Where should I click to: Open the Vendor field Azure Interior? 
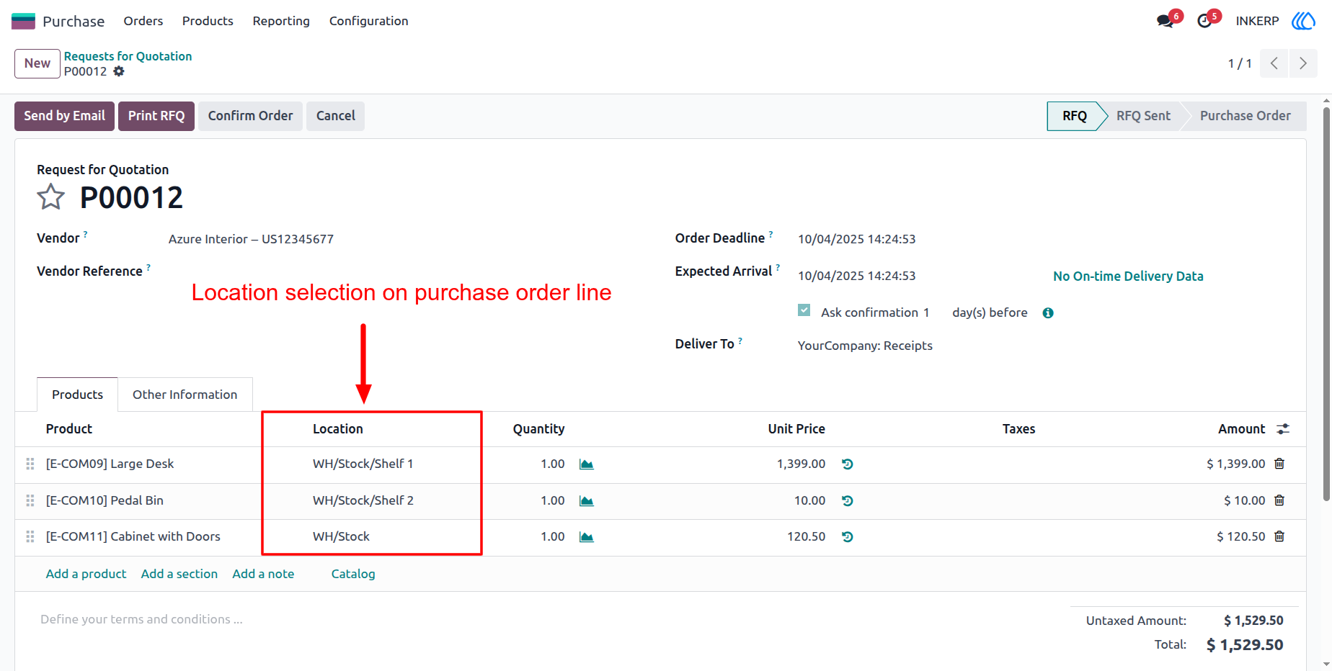[251, 239]
